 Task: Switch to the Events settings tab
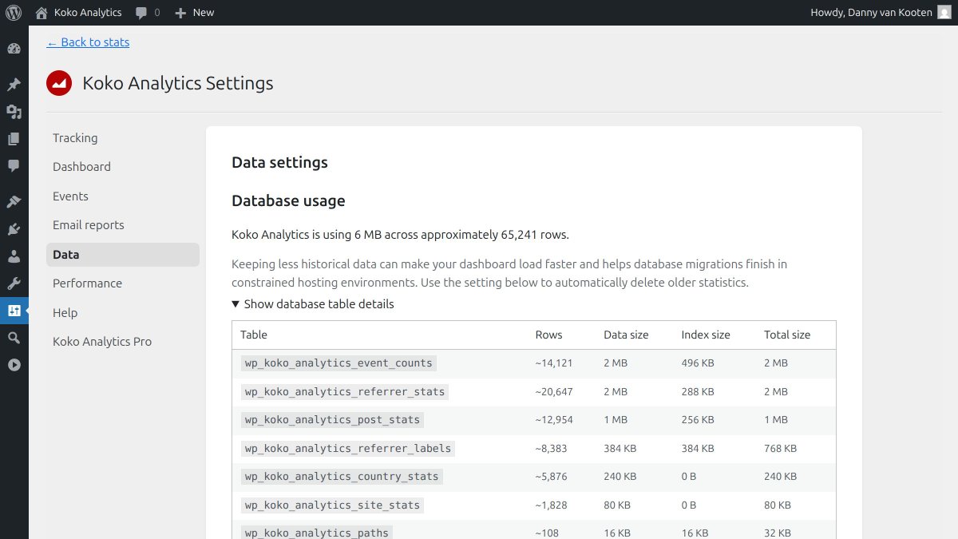123,196
